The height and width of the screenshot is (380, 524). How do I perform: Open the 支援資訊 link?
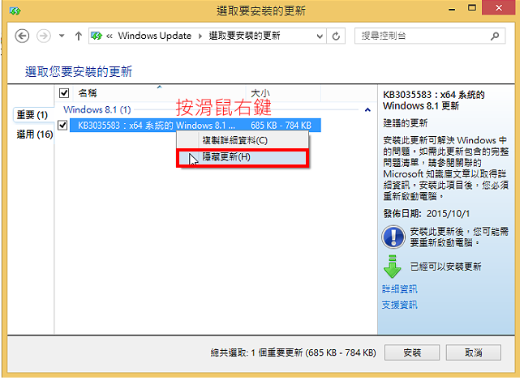(399, 305)
